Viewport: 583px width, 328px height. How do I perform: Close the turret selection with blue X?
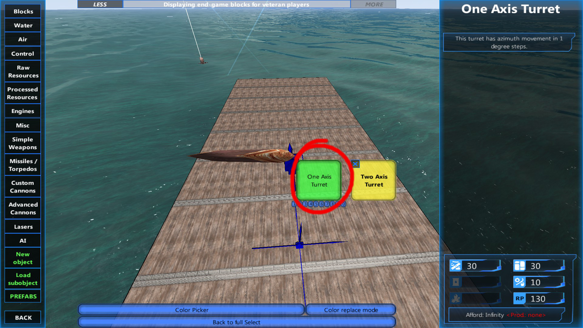355,164
